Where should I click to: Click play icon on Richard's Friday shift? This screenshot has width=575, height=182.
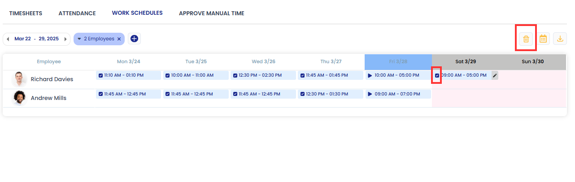click(370, 75)
